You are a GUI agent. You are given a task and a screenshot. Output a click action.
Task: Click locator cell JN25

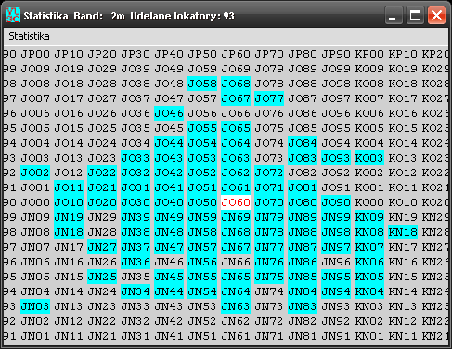click(102, 277)
